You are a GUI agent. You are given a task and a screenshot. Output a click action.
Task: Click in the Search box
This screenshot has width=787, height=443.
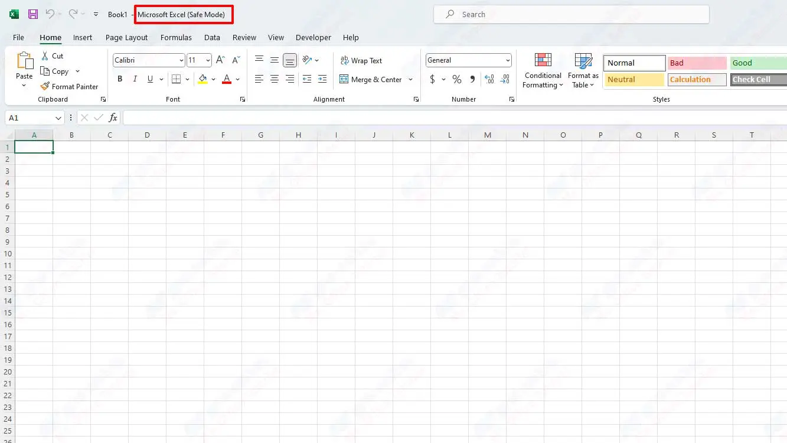click(x=571, y=14)
